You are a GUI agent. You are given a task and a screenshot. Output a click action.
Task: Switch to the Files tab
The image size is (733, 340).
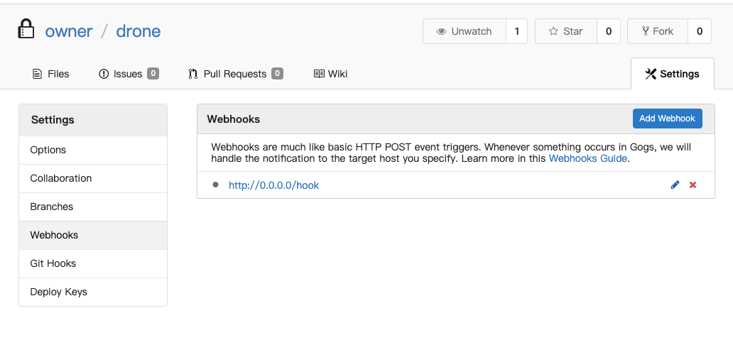click(50, 74)
